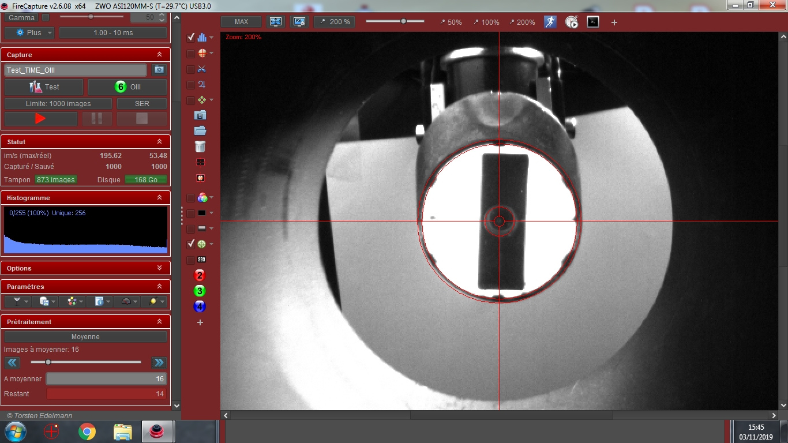Disable the reticle overlay checkbox

click(191, 244)
